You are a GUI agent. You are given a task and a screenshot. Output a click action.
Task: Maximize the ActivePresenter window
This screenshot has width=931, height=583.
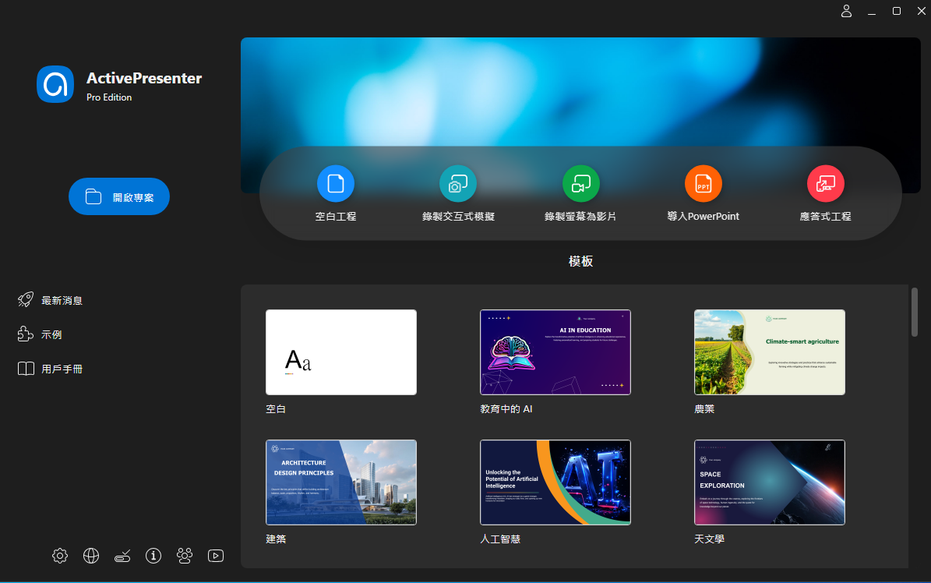[x=897, y=11]
